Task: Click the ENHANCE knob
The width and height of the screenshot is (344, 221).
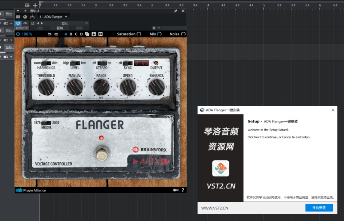Action: 157,87
